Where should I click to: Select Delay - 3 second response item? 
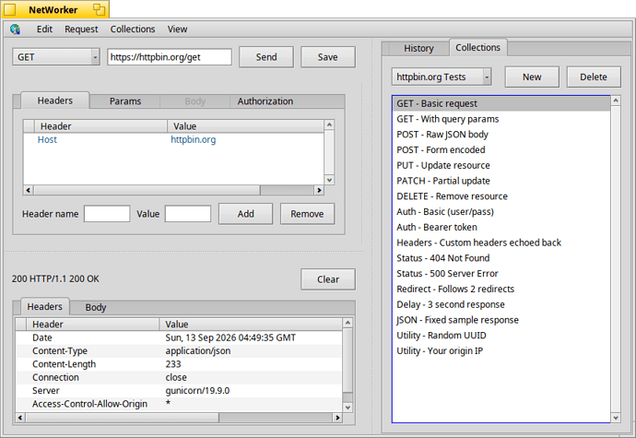tap(501, 304)
